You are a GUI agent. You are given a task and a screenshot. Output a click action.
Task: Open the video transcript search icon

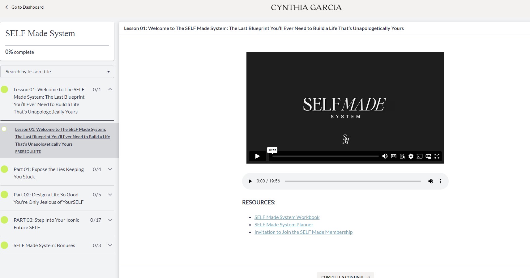tap(402, 156)
